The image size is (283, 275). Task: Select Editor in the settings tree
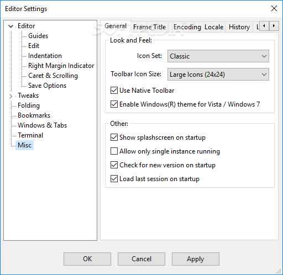26,26
